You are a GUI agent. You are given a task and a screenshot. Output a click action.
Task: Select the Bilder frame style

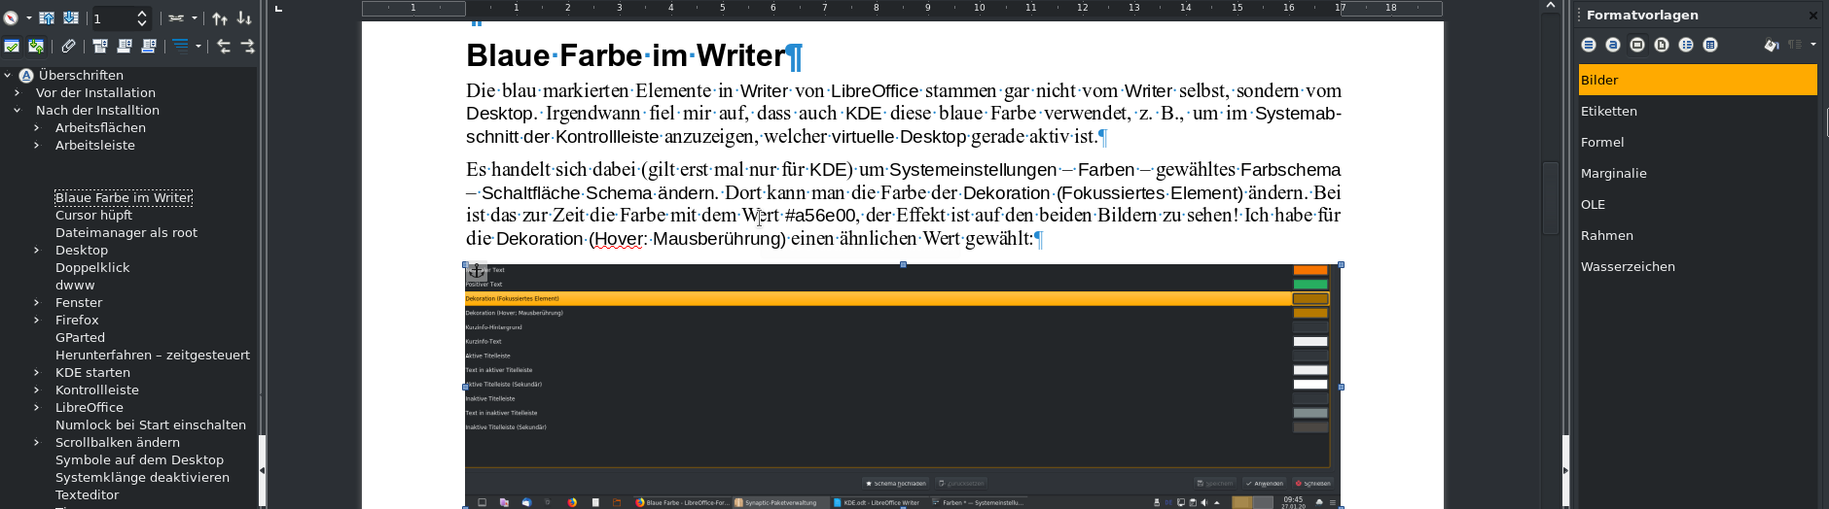click(x=1698, y=80)
